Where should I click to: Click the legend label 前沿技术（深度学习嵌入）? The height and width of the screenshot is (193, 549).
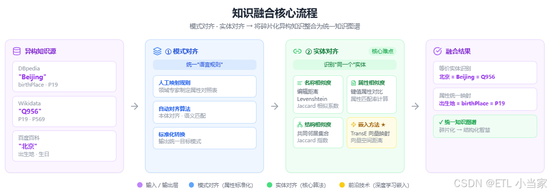tap(379, 185)
